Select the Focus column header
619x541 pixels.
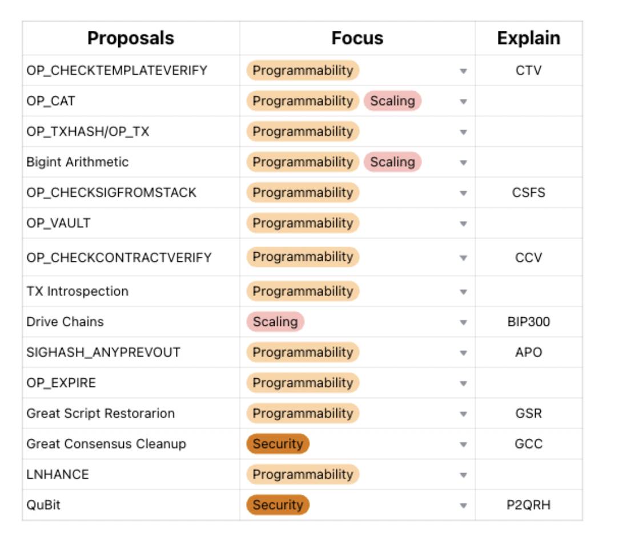(x=357, y=38)
